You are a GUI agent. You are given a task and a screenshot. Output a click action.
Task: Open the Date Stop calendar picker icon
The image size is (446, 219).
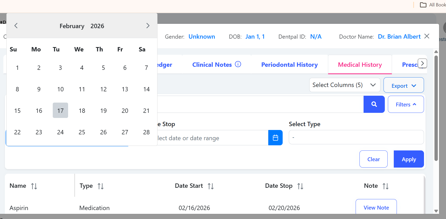click(x=275, y=138)
